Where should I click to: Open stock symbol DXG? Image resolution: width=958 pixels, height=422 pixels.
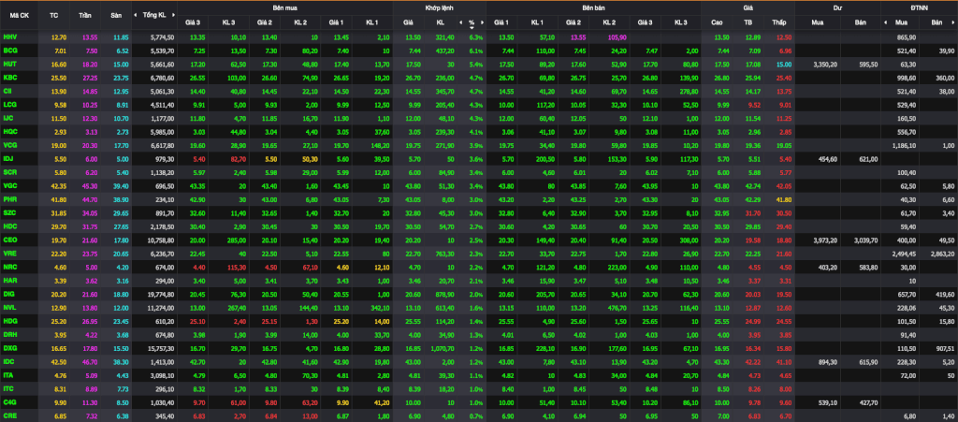click(9, 349)
